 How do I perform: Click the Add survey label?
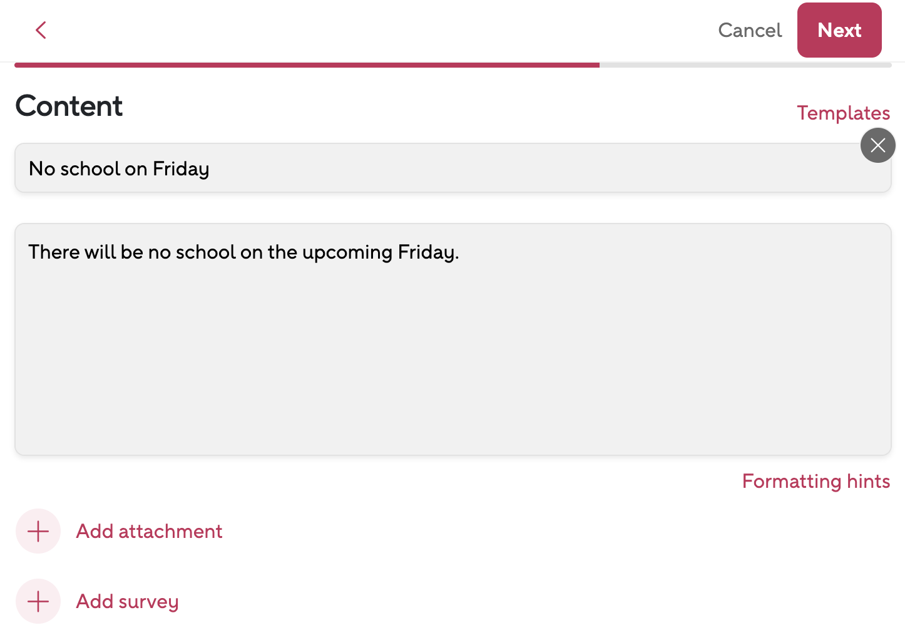tap(127, 601)
